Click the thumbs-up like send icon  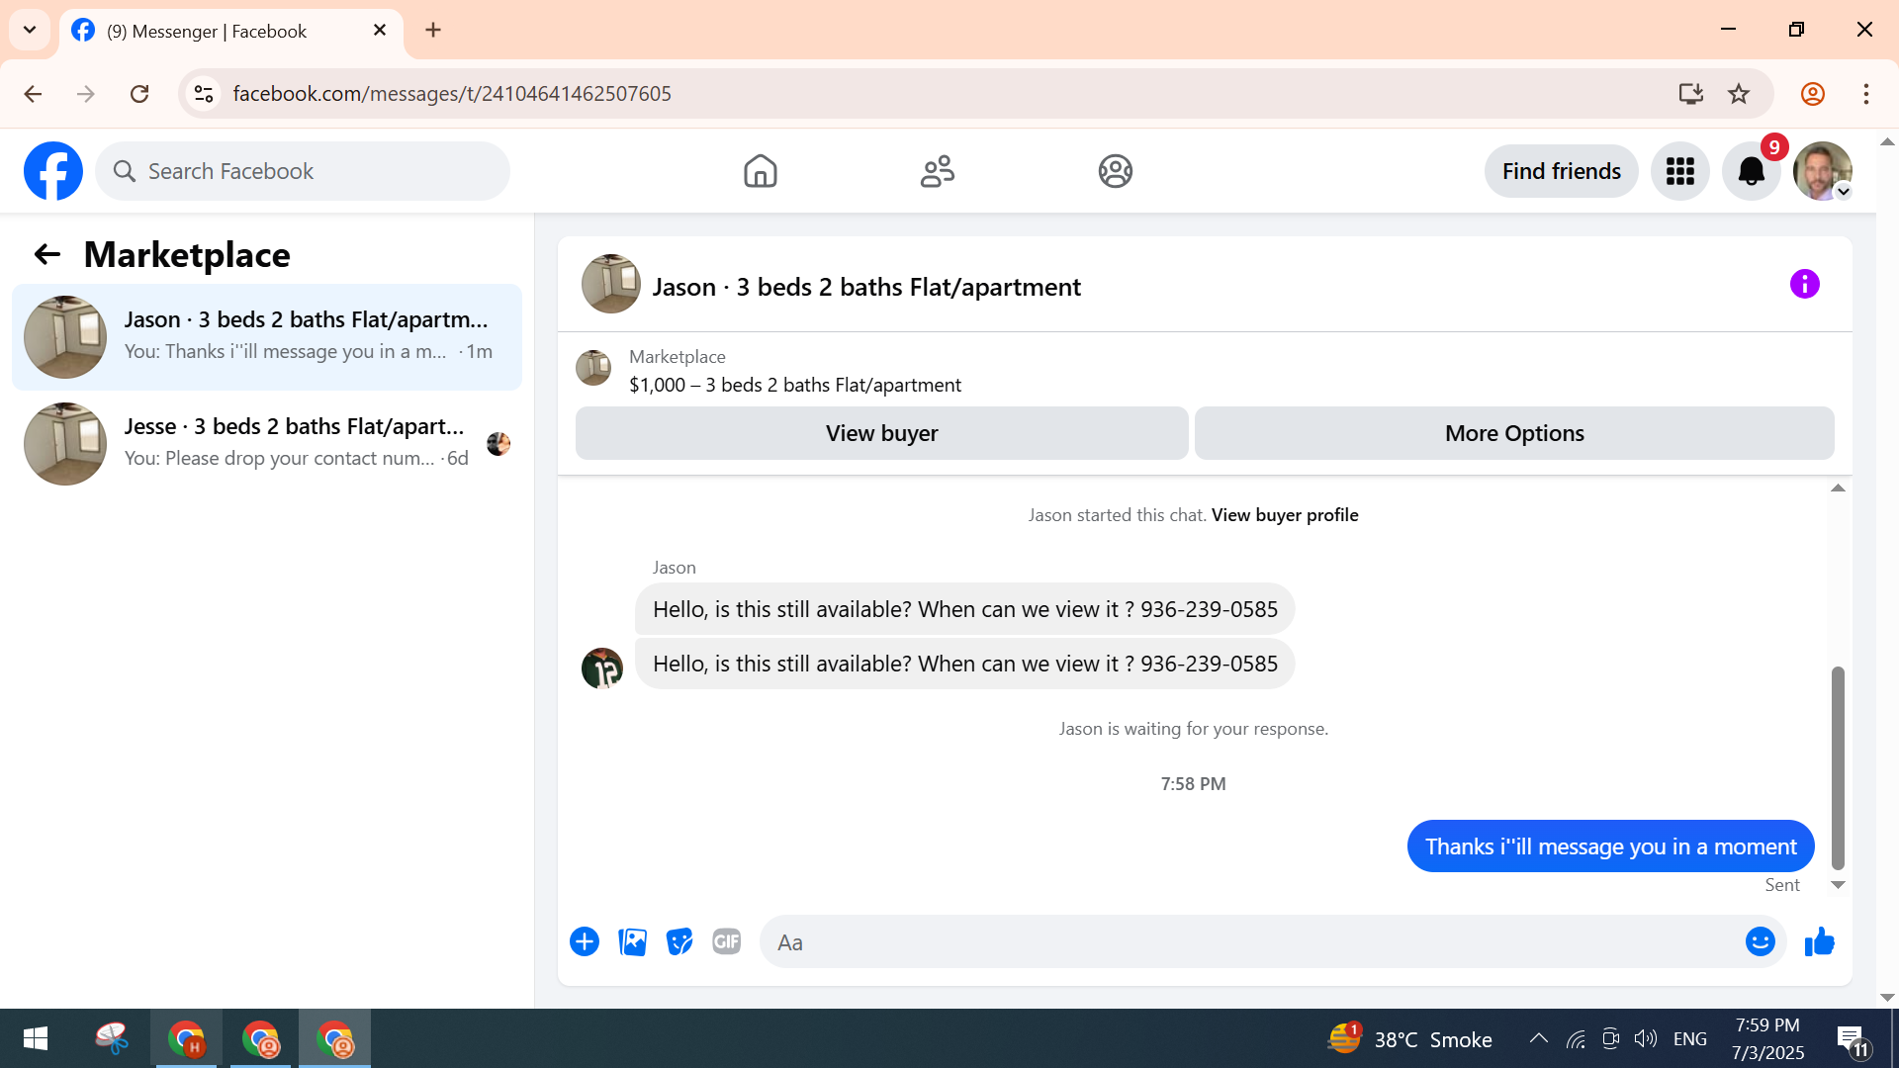pos(1819,942)
